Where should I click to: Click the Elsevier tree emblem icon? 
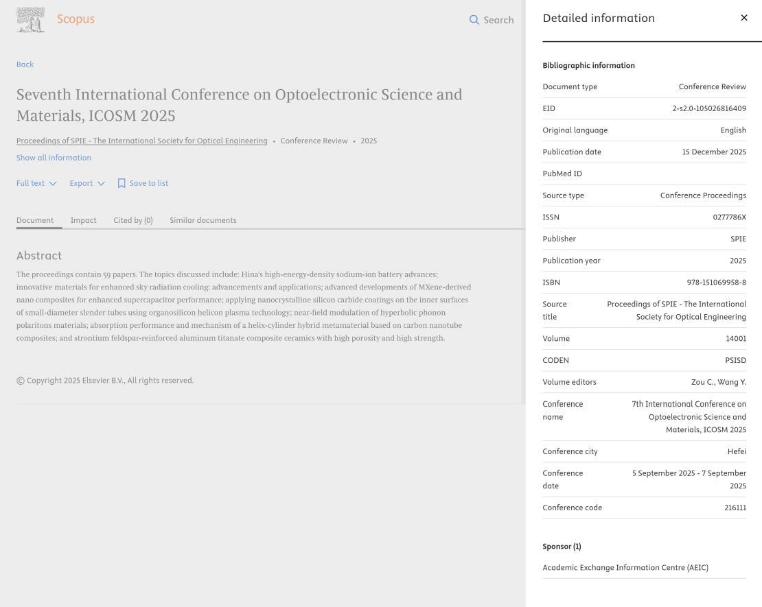(30, 19)
